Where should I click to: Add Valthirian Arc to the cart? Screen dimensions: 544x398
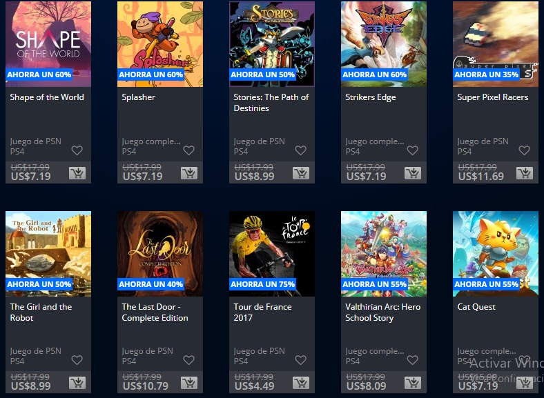413,383
